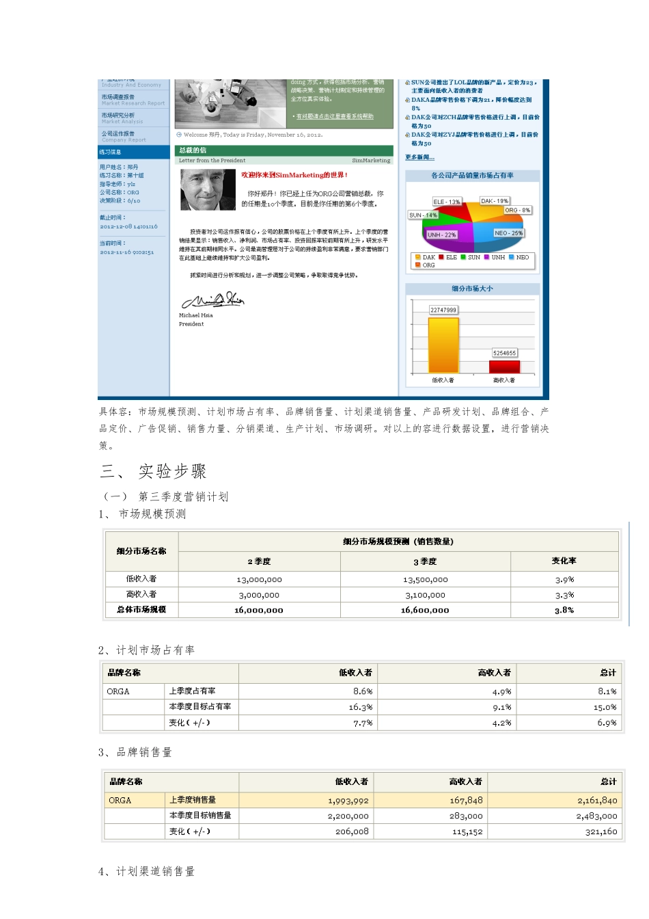649x919 pixels.
Task: Select the UNH - 22% pie label
Action: click(x=441, y=235)
